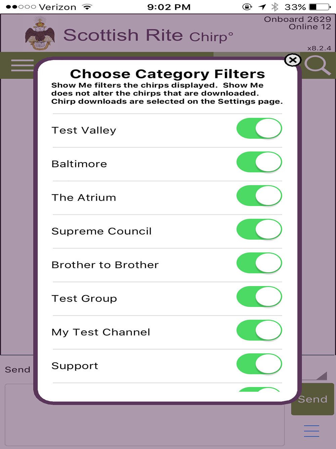Tap the Bluetooth status bar icon
This screenshot has height=449, width=336.
(x=275, y=7)
